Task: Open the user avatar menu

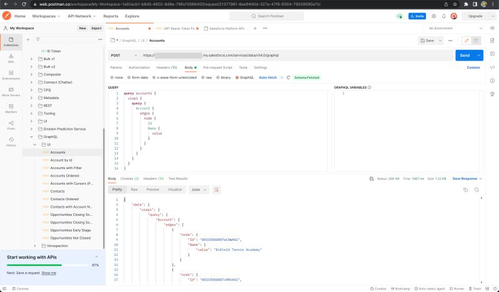Action: 454,16
